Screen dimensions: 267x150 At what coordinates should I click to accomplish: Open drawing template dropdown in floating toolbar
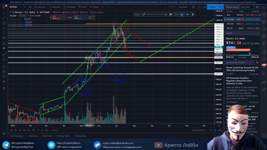pos(138,15)
